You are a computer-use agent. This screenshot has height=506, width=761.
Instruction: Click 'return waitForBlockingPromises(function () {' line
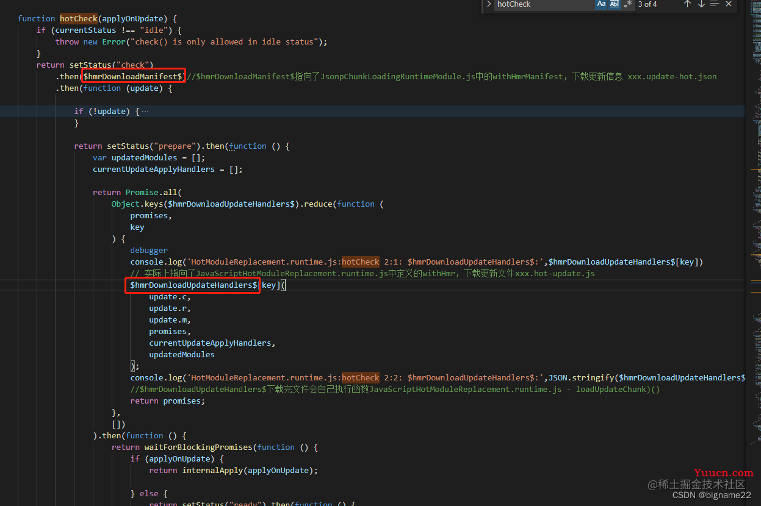[x=215, y=447]
